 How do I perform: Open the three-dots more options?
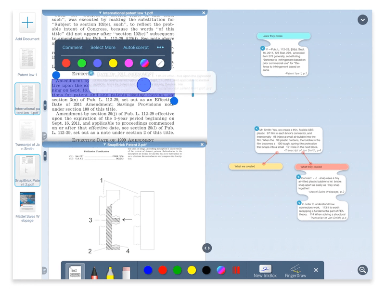pyautogui.click(x=160, y=47)
